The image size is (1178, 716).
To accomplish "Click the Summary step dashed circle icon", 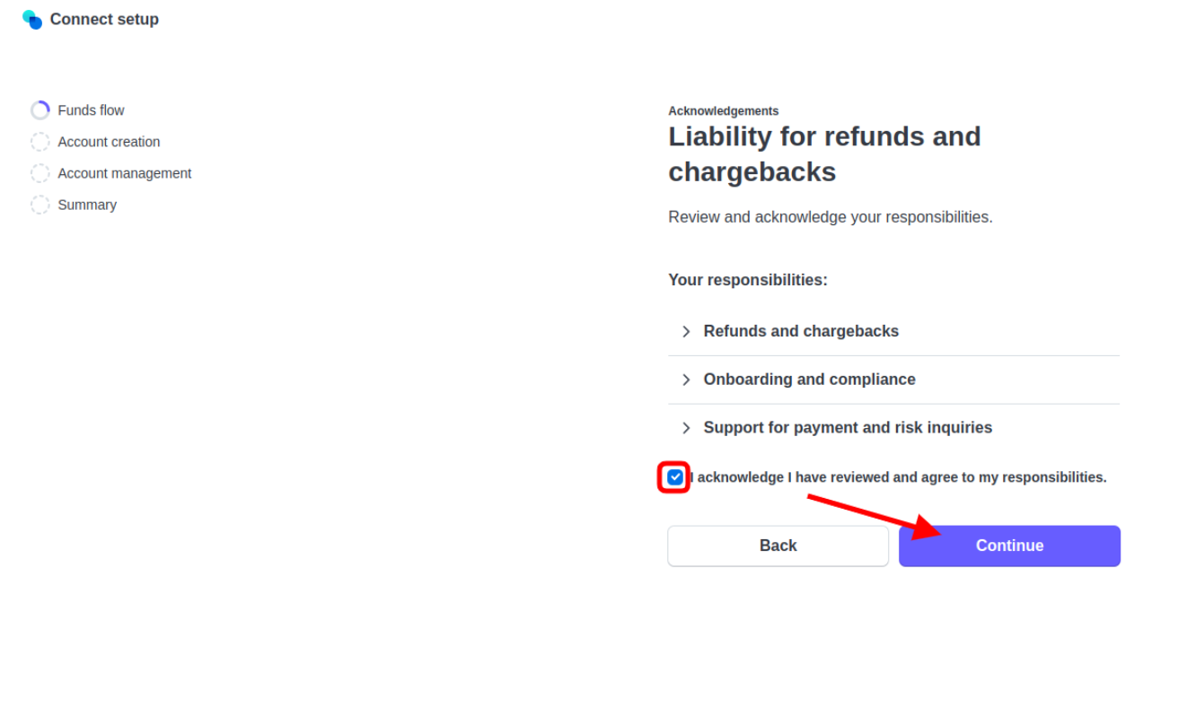I will tap(40, 205).
